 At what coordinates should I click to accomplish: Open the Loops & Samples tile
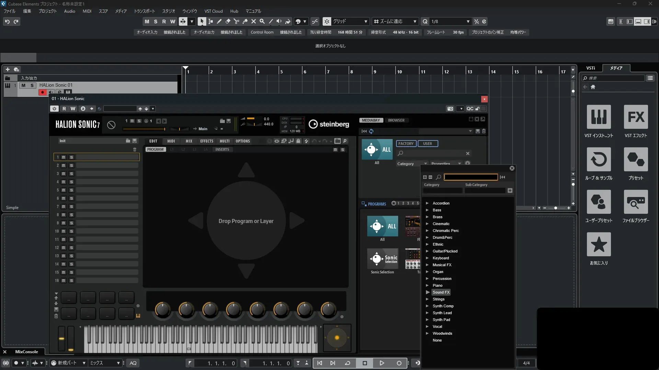click(x=599, y=160)
